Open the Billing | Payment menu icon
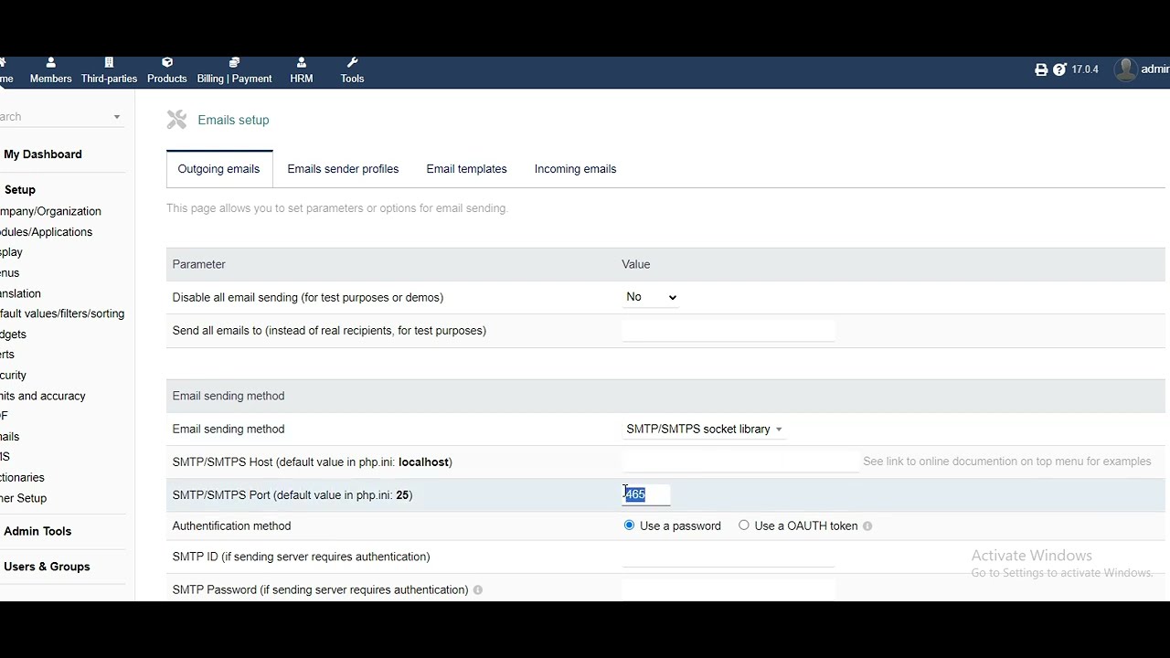 (x=234, y=62)
